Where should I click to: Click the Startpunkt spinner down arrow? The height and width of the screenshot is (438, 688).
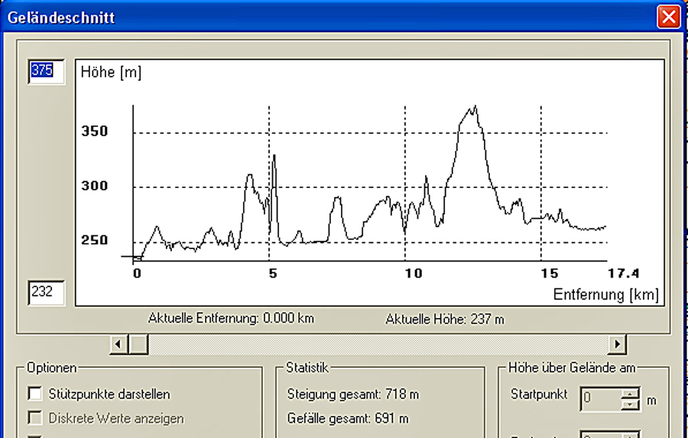tap(629, 403)
